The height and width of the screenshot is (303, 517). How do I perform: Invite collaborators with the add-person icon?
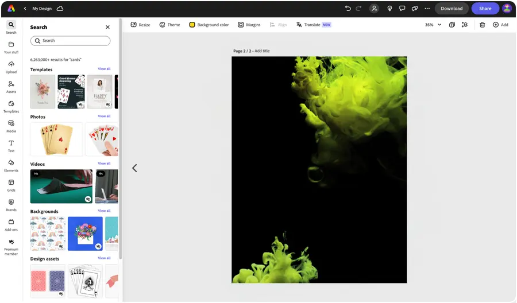tap(374, 9)
